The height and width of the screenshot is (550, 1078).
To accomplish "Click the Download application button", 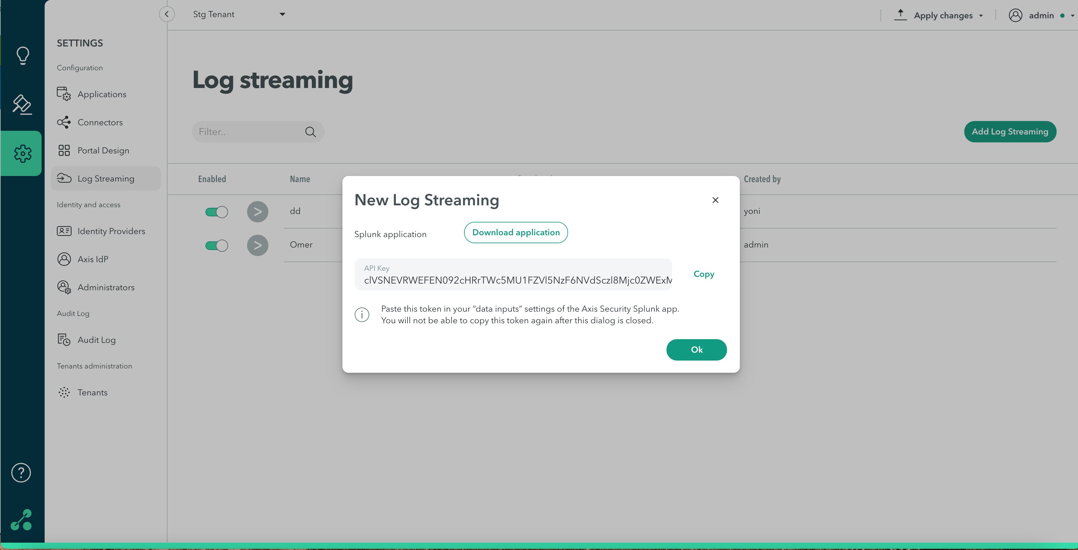I will (515, 232).
